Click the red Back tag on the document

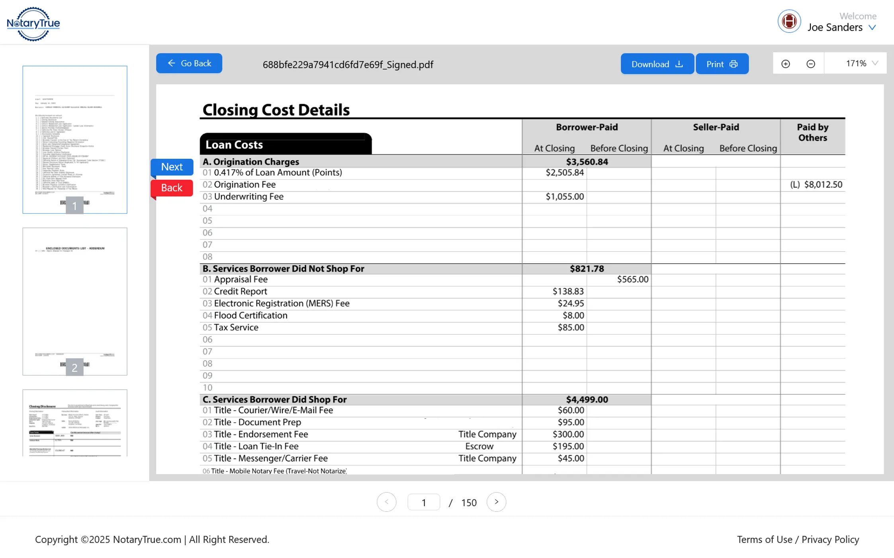(171, 187)
